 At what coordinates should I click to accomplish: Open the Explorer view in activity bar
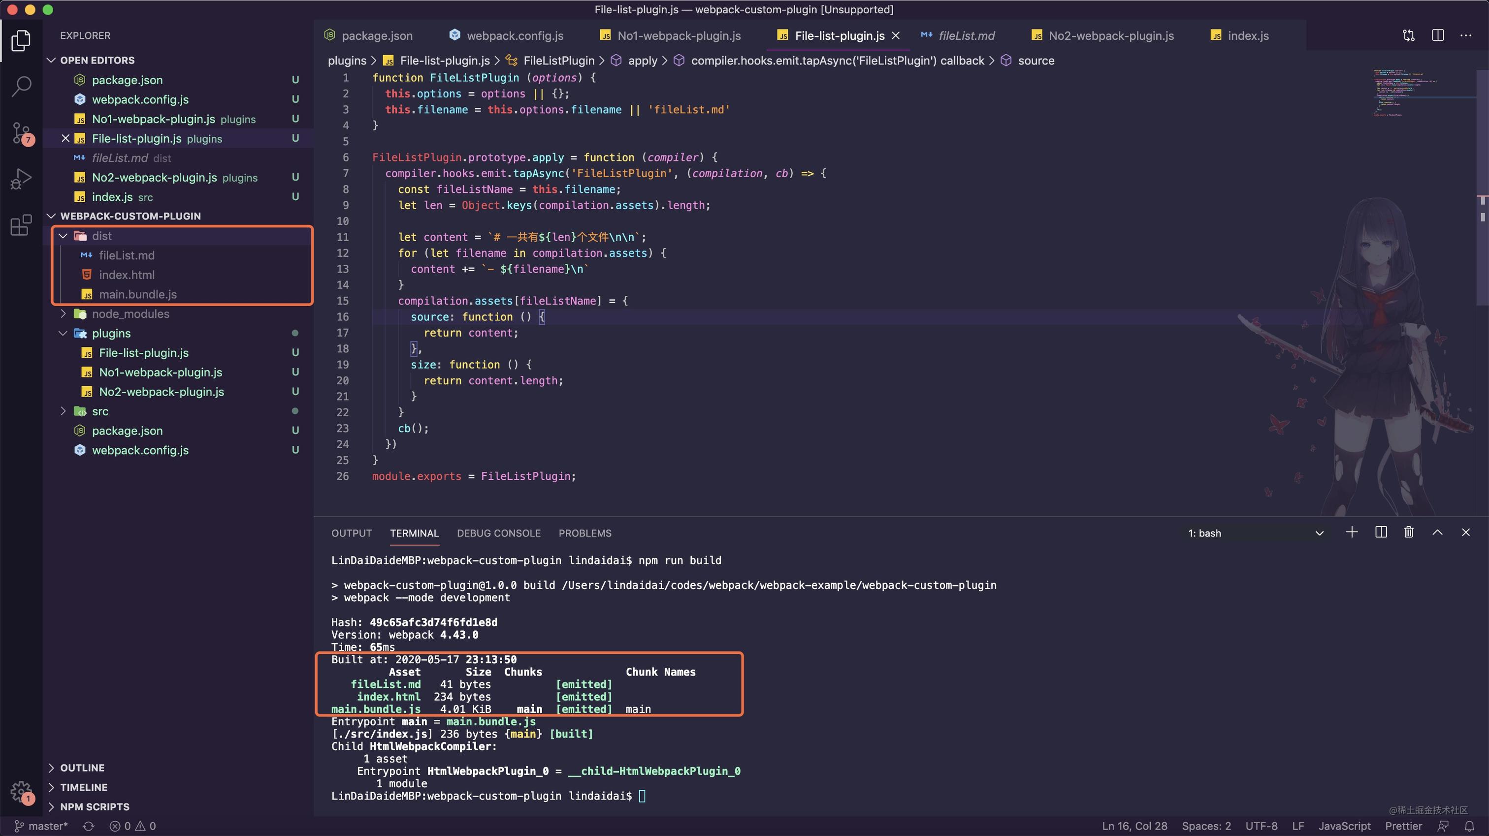21,40
